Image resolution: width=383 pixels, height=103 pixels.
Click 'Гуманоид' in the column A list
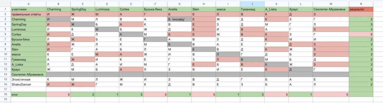click(x=28, y=59)
